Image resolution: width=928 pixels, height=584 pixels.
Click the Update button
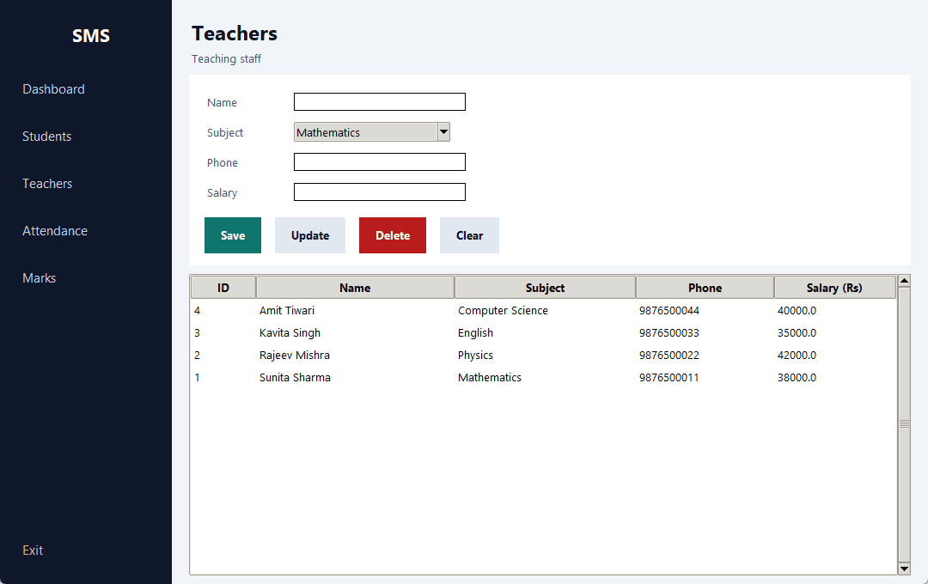pos(310,235)
